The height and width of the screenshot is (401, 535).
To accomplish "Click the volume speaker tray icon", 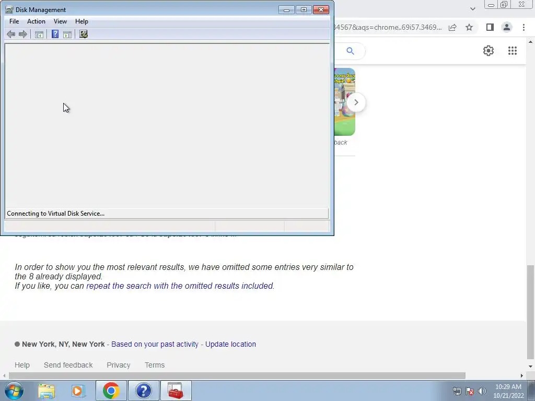I will point(482,391).
